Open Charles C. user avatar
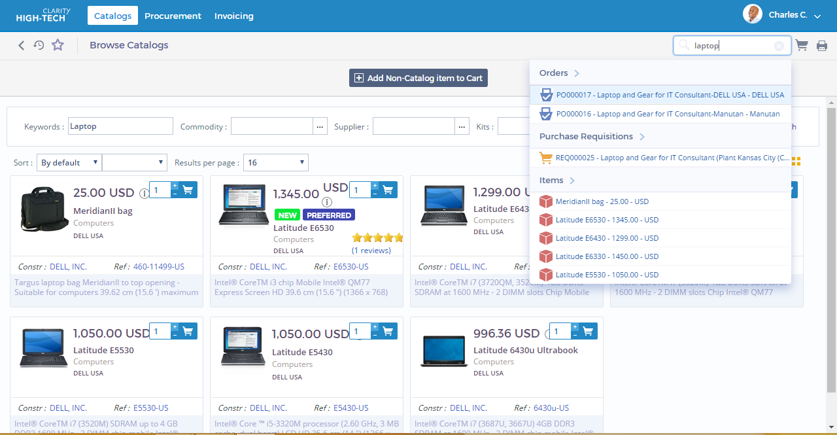 (x=753, y=14)
